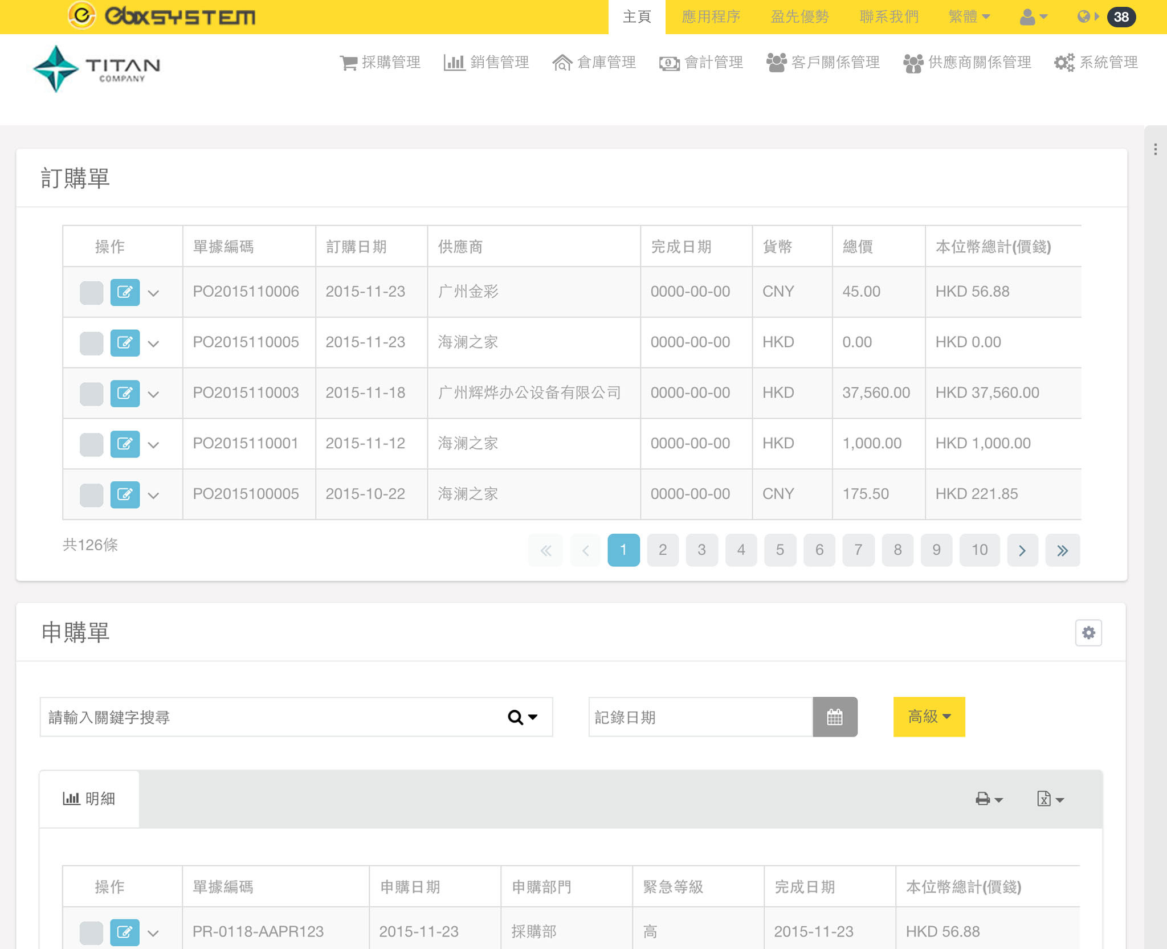This screenshot has width=1167, height=949.
Task: Click the Titan Company logo
Action: pyautogui.click(x=97, y=69)
